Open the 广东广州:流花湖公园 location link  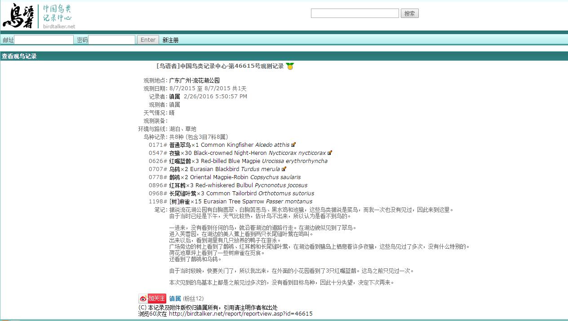[194, 80]
